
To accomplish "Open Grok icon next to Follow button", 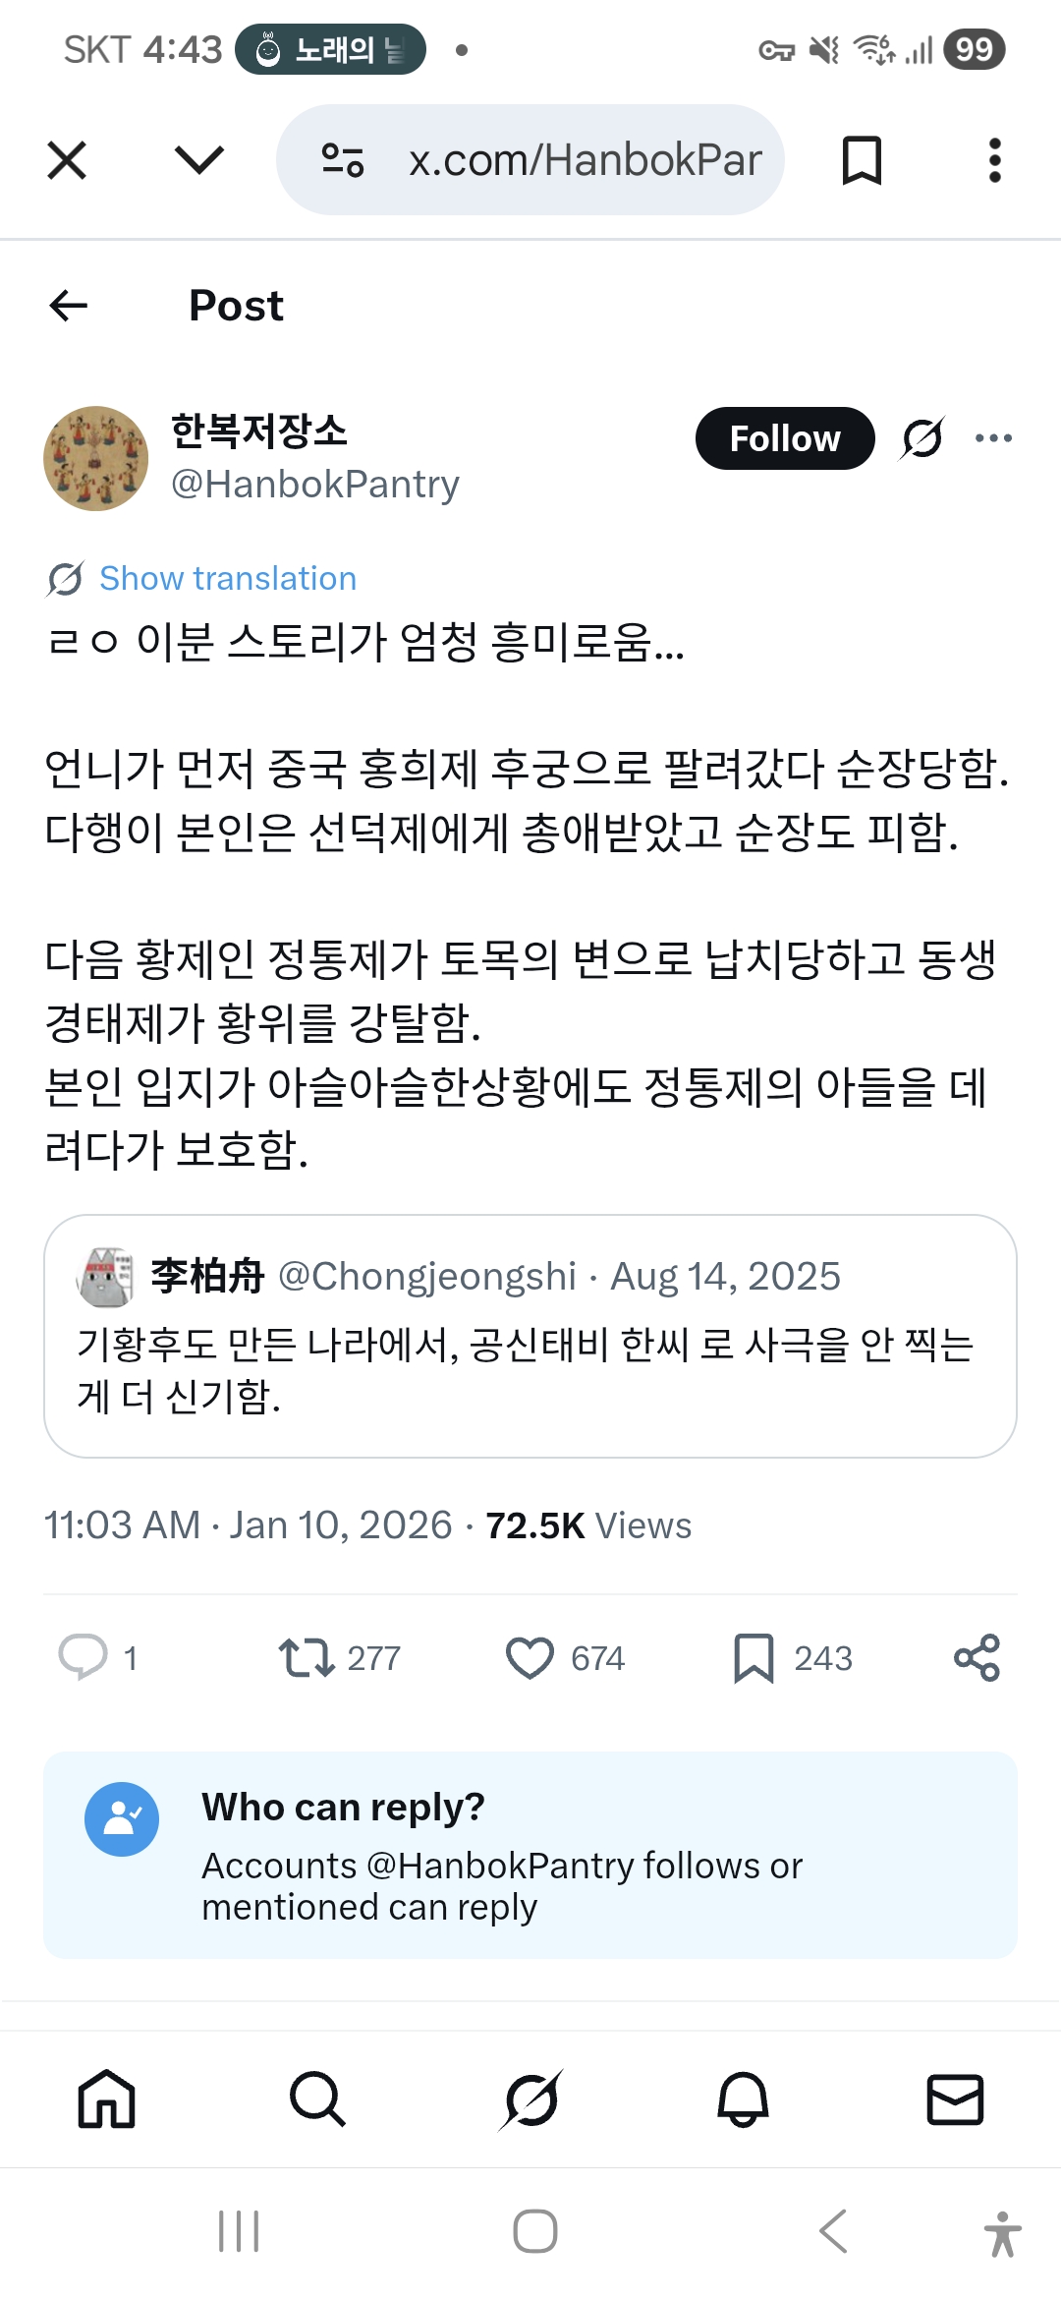I will [922, 438].
